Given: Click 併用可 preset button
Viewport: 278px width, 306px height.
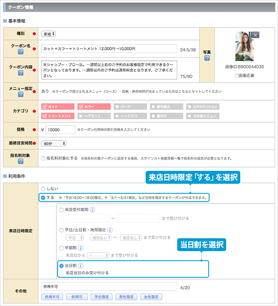Looking at the screenshot, I should pos(77,297).
